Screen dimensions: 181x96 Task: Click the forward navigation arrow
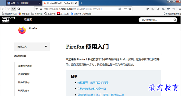coord(8,9)
